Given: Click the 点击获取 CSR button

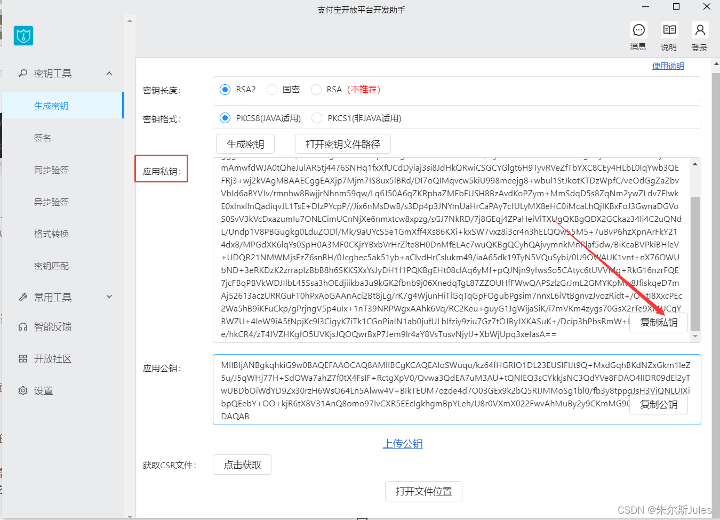Looking at the screenshot, I should tap(242, 465).
